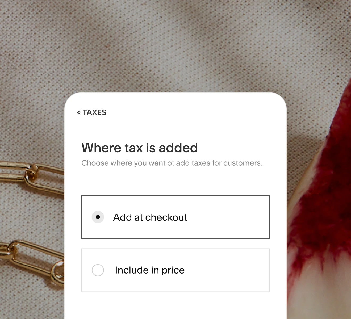Click blank white space below Include in price
The height and width of the screenshot is (319, 351).
coord(175,306)
